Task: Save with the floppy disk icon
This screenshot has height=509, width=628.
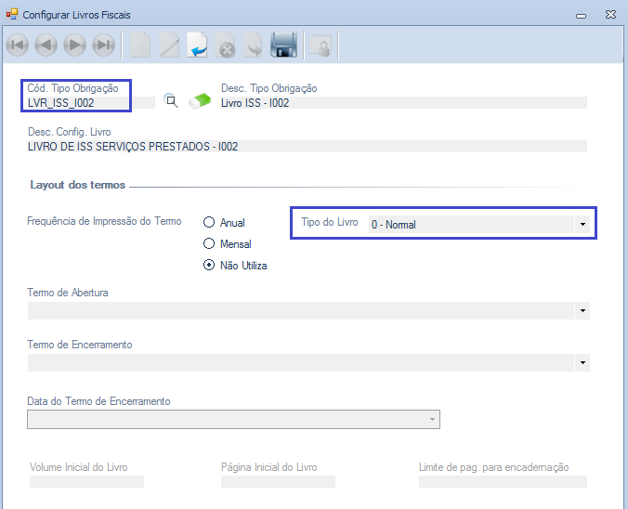Action: 283,45
